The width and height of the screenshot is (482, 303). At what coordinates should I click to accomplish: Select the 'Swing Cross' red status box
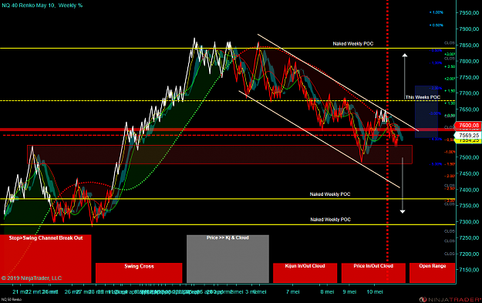pos(139,273)
